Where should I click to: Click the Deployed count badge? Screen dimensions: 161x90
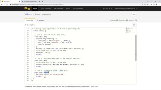[127, 20]
